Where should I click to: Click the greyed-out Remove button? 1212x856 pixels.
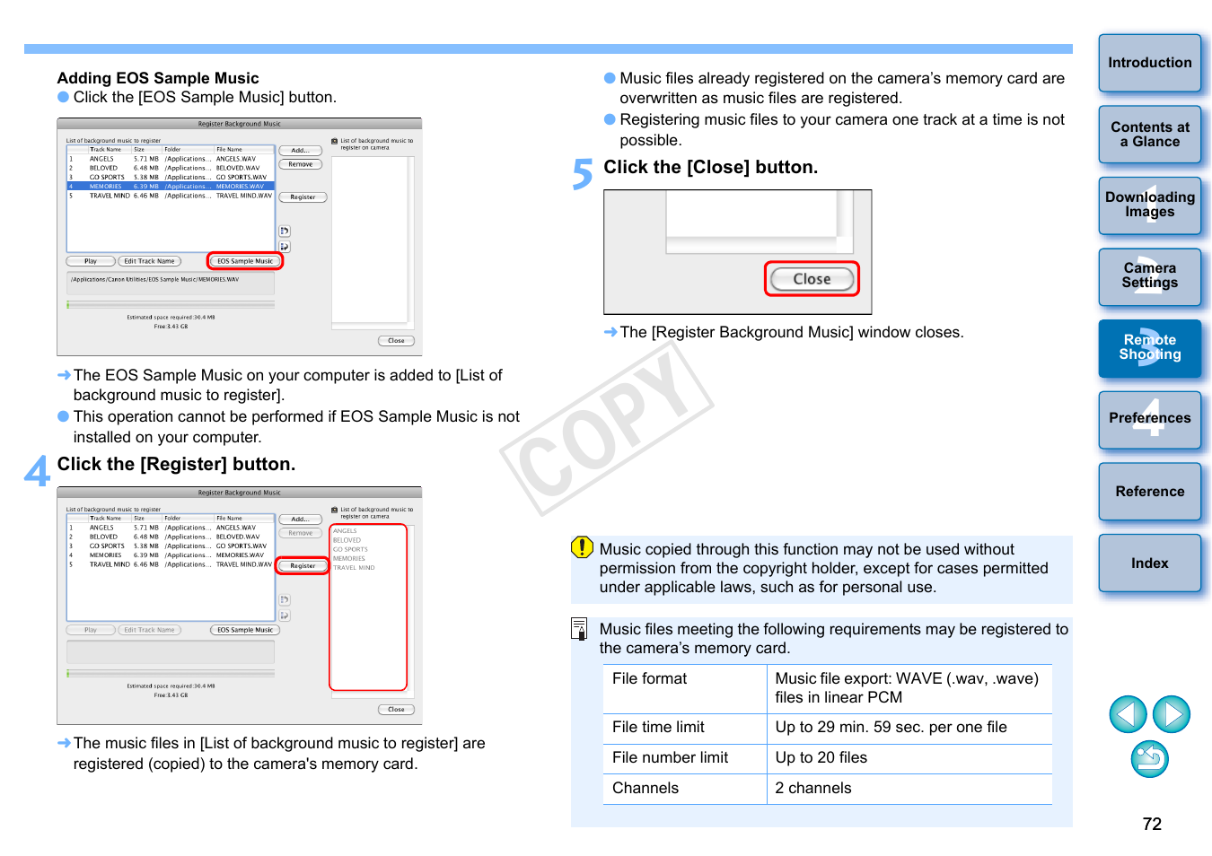click(x=300, y=533)
